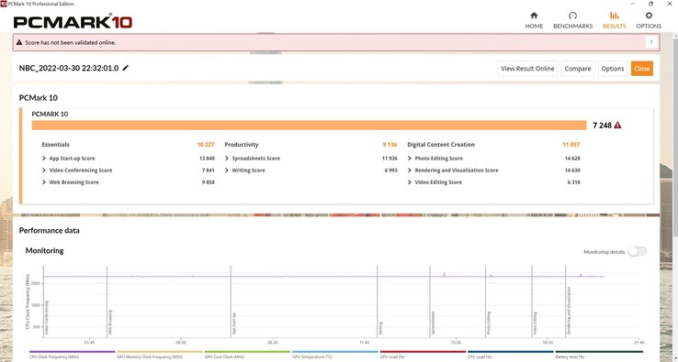
Task: Go to the Home section
Action: click(534, 20)
